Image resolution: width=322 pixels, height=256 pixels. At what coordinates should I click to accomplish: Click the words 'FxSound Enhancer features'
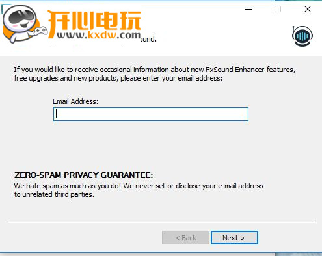(x=250, y=70)
